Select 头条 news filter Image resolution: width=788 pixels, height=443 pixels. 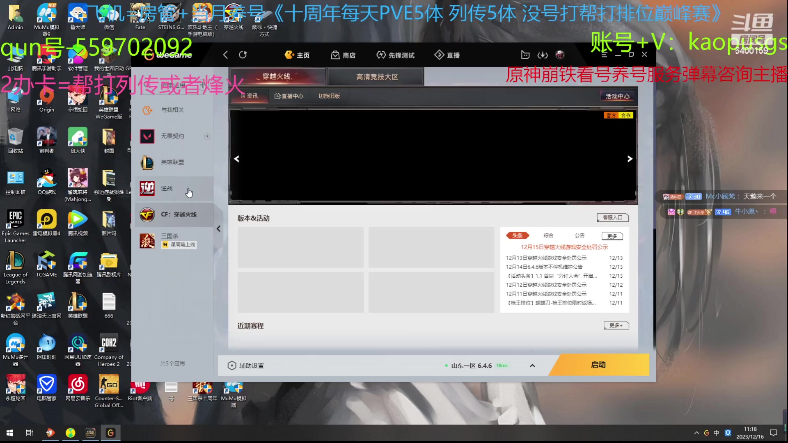[x=518, y=235]
